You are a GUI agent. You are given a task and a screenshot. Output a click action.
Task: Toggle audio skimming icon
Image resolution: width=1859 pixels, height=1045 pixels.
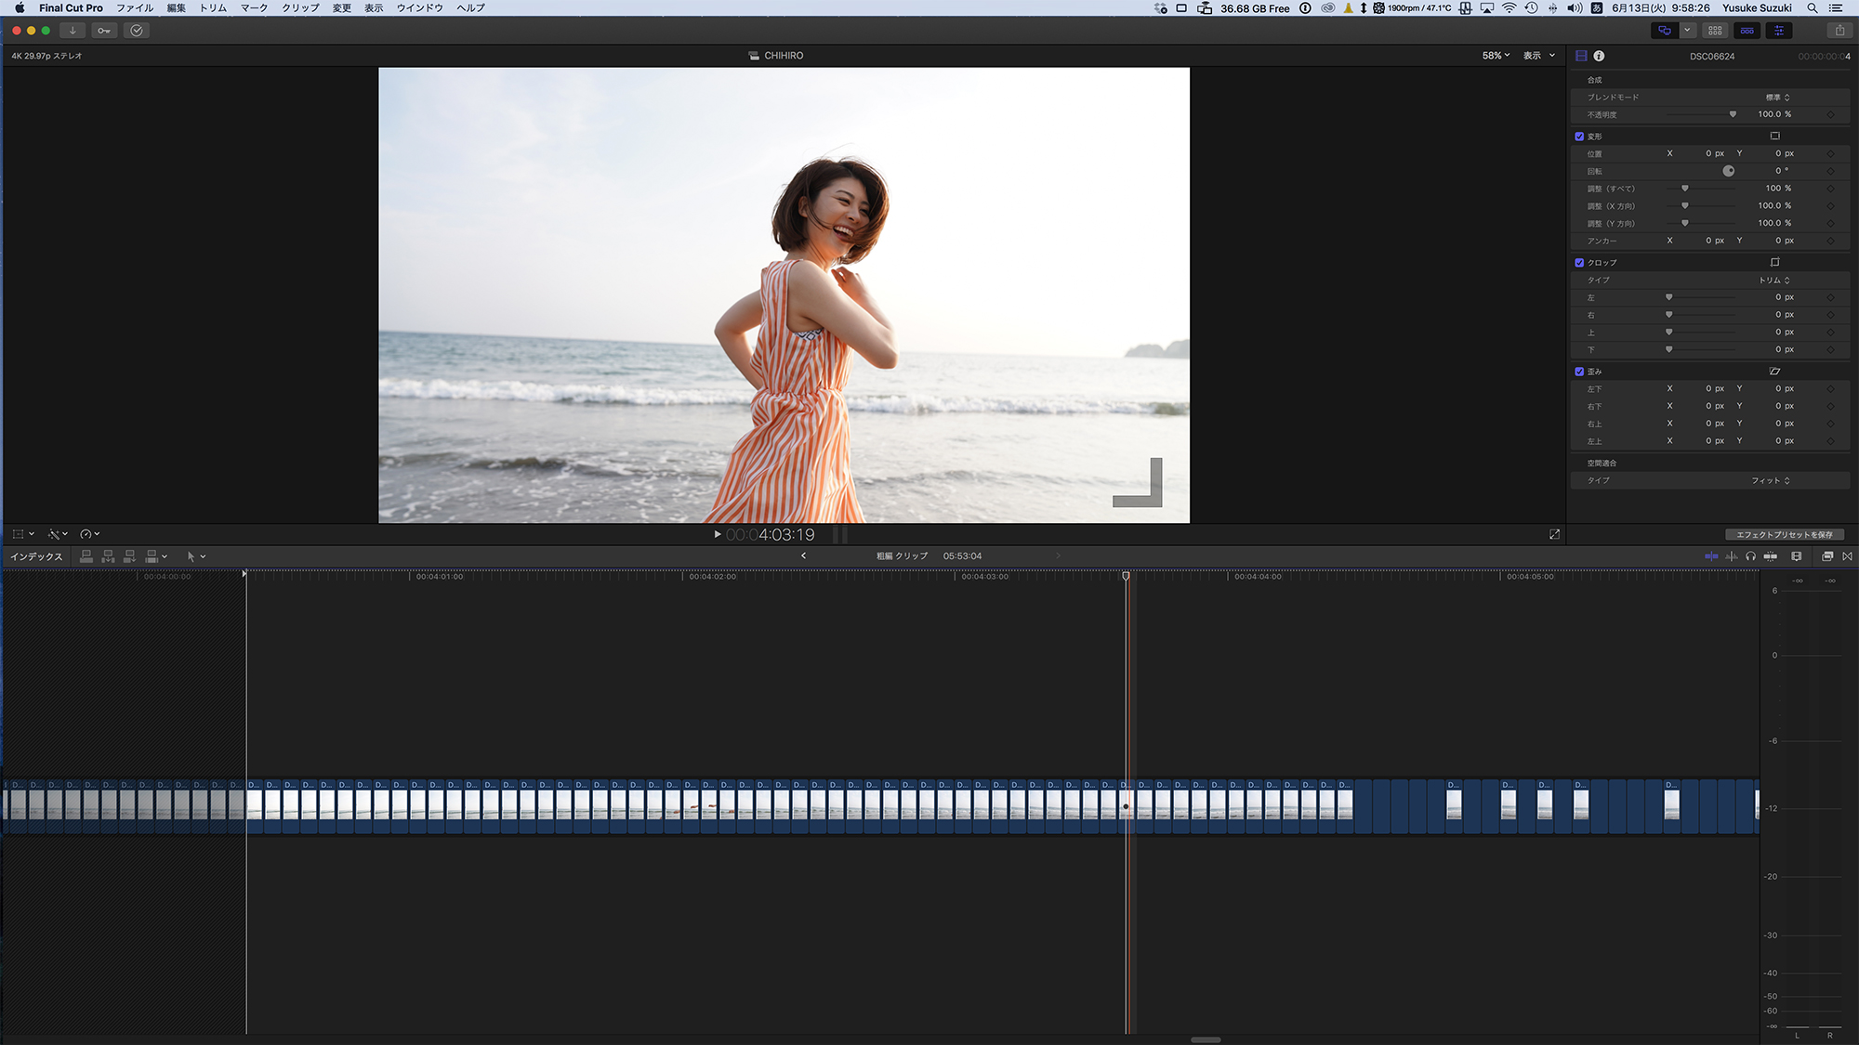click(1732, 556)
